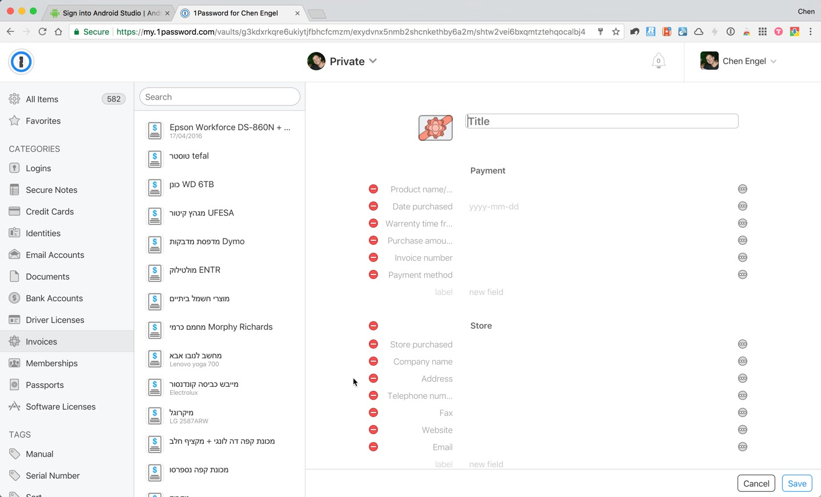The width and height of the screenshot is (821, 497).
Task: Click the 1Password logo icon
Action: tap(21, 62)
